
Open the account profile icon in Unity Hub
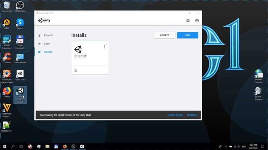click(197, 20)
